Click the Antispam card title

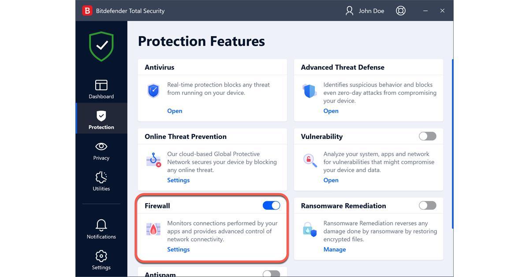click(160, 274)
